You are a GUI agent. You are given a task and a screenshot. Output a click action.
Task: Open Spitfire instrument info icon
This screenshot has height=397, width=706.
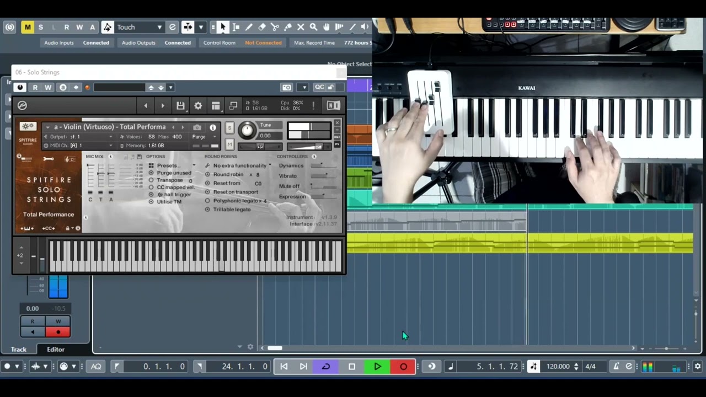click(213, 127)
